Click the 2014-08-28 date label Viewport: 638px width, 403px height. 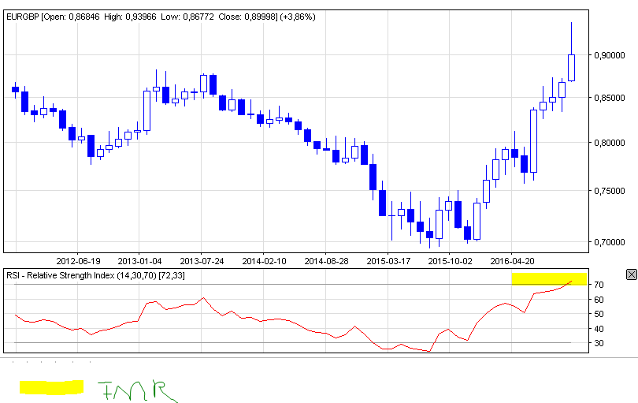pos(326,260)
